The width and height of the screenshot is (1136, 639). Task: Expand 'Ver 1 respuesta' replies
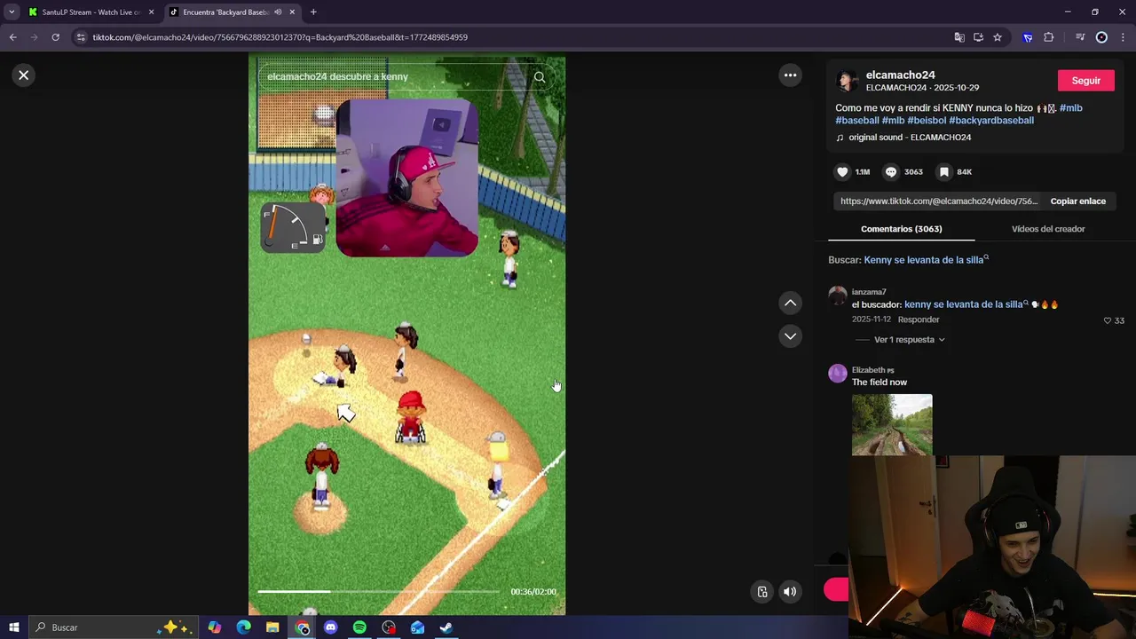pyautogui.click(x=909, y=340)
